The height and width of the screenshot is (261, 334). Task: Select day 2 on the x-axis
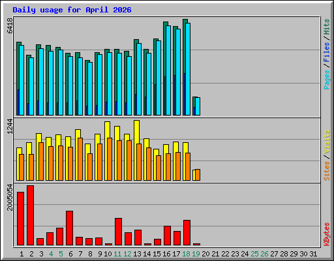pyautogui.click(x=31, y=254)
